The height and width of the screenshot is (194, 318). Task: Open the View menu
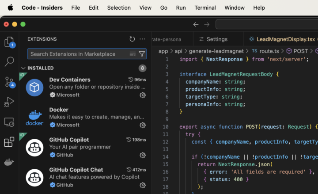pyautogui.click(x=145, y=8)
